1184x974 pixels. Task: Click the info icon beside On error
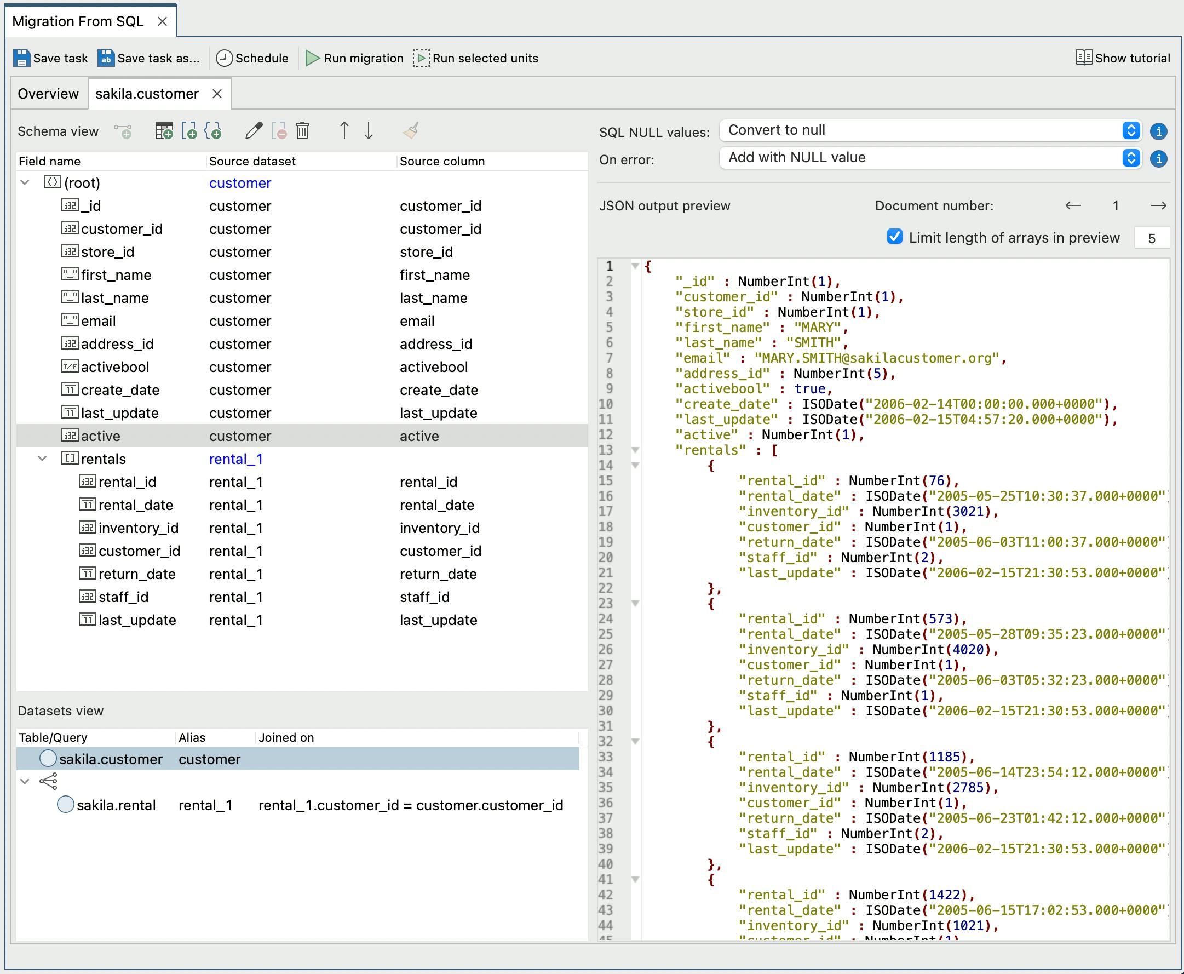tap(1158, 159)
